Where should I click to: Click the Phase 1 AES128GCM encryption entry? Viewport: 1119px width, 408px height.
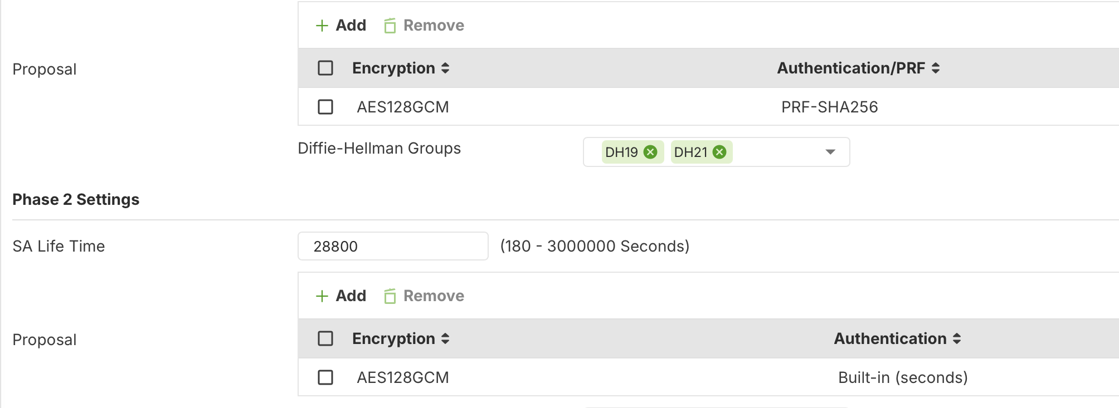click(x=403, y=107)
